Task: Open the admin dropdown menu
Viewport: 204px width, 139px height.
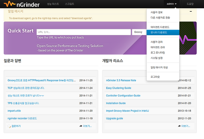Action: click(172, 4)
